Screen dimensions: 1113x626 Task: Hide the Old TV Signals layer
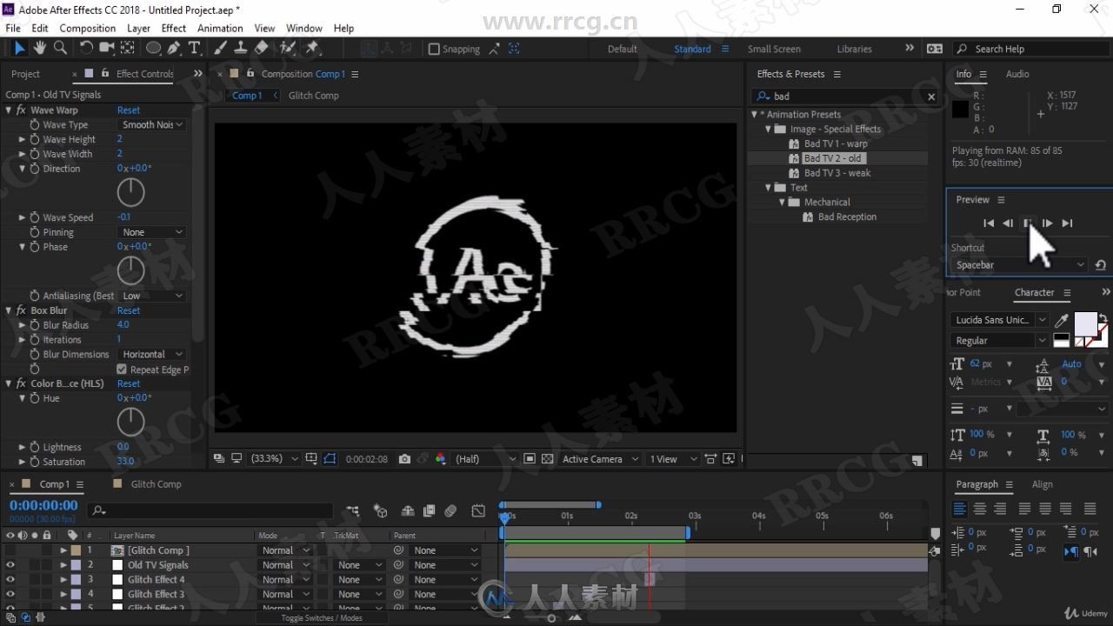(10, 565)
